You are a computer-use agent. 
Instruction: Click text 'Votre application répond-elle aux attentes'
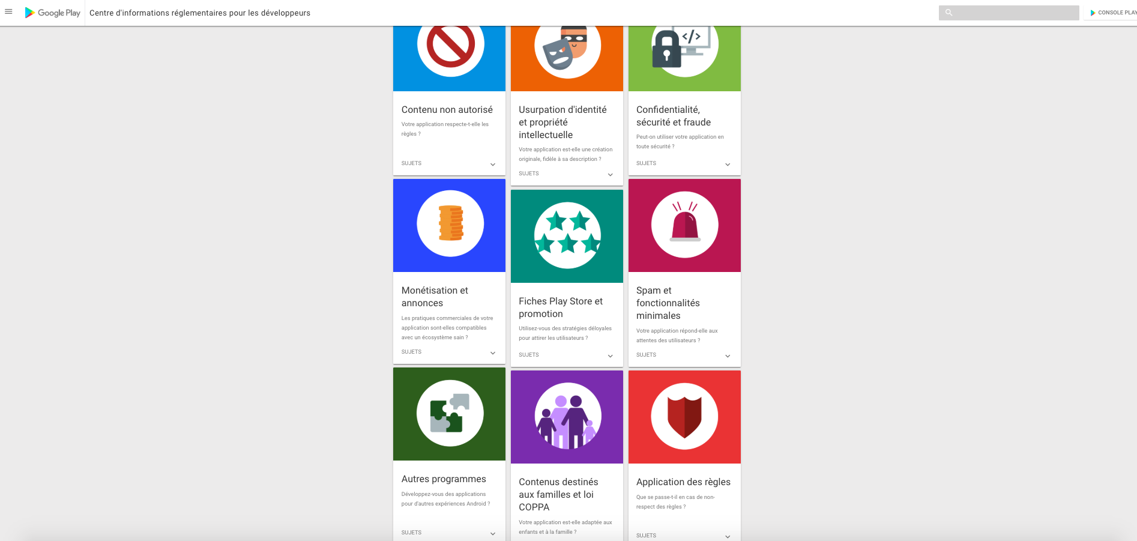677,336
